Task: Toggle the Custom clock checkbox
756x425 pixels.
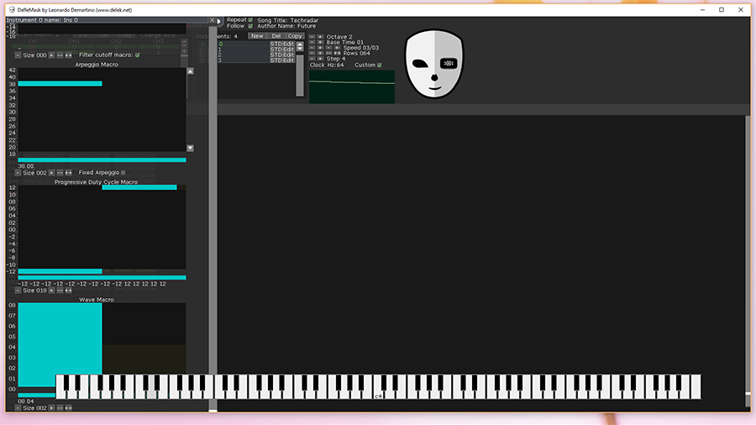Action: click(380, 65)
